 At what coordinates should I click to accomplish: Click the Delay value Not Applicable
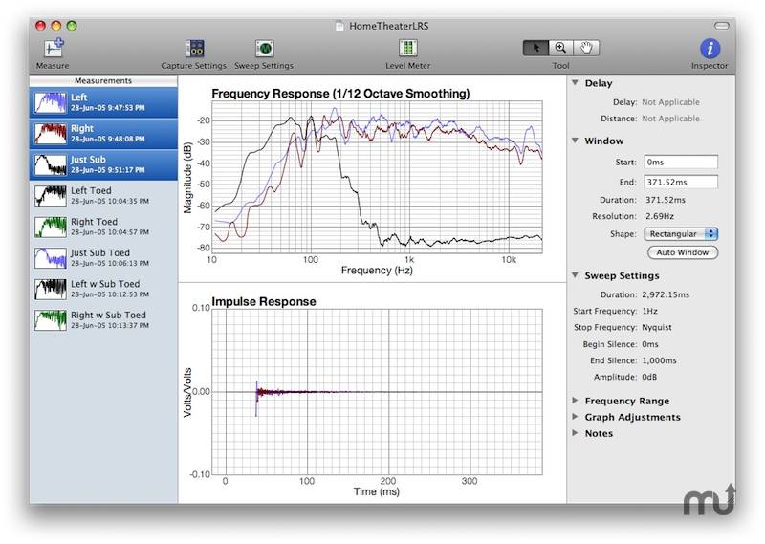pos(671,102)
